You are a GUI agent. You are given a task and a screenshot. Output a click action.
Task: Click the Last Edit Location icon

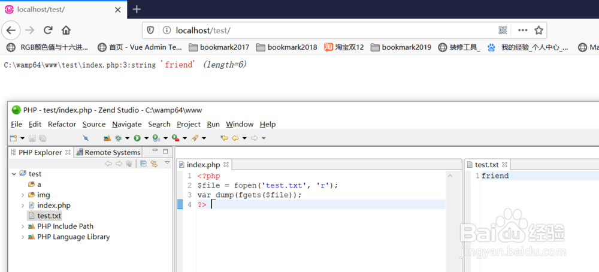click(224, 138)
